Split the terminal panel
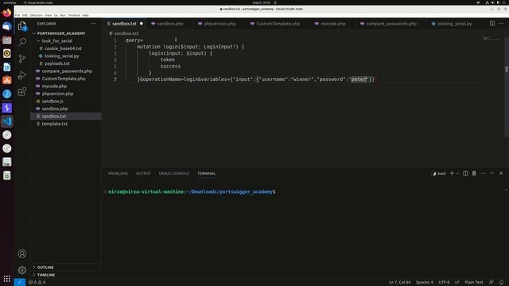The image size is (509, 286). click(465, 173)
